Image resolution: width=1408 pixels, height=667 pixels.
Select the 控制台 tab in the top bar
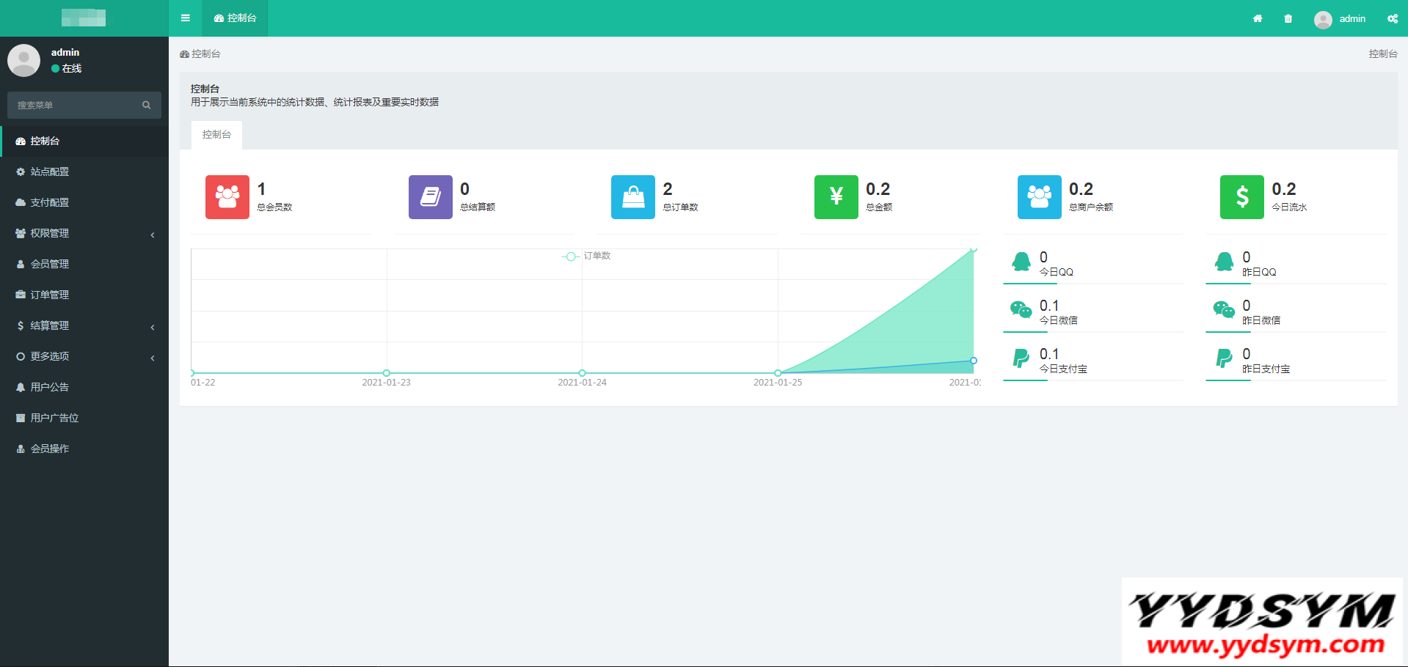236,18
